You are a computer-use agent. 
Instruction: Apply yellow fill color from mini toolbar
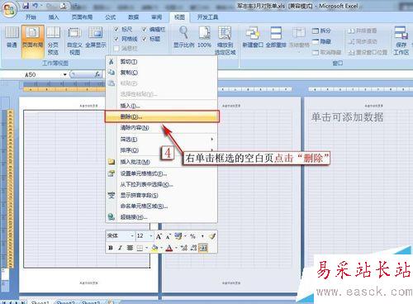[155, 248]
